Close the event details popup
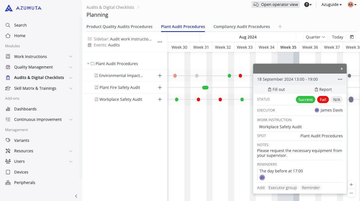Image resolution: width=360 pixels, height=201 pixels. [x=342, y=69]
